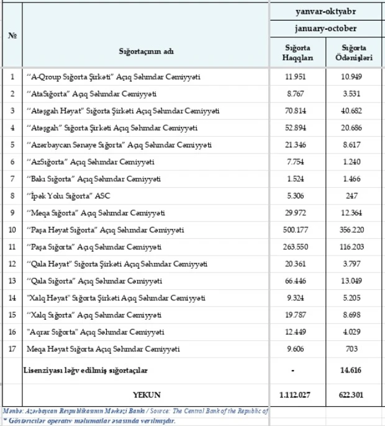
Task: Select row number 12 cell
Action: [12, 264]
